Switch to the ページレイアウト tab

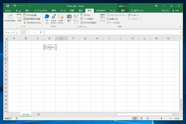[x=41, y=11]
